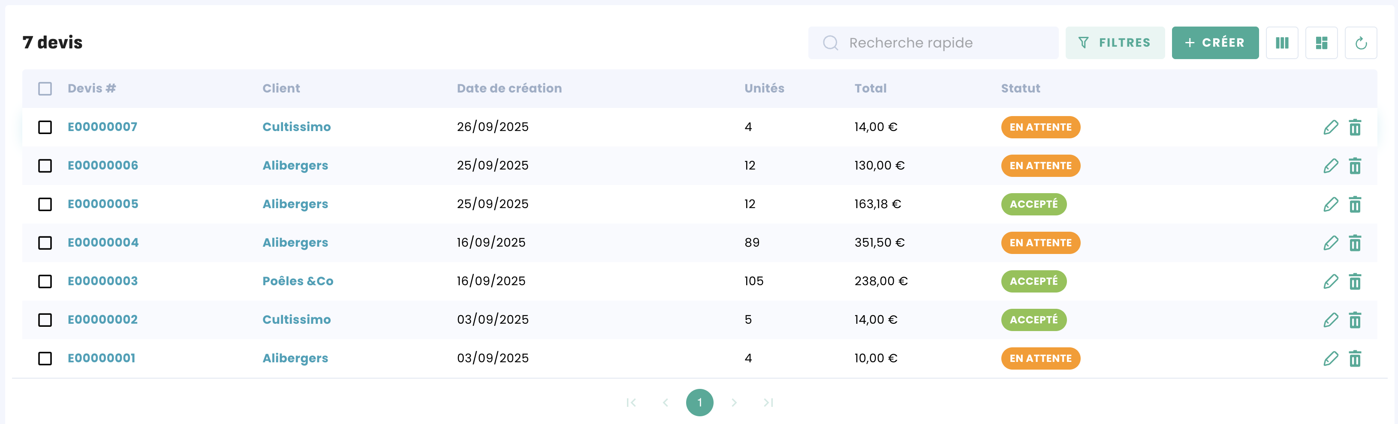Click the Créer button
This screenshot has width=1398, height=424.
(x=1214, y=43)
